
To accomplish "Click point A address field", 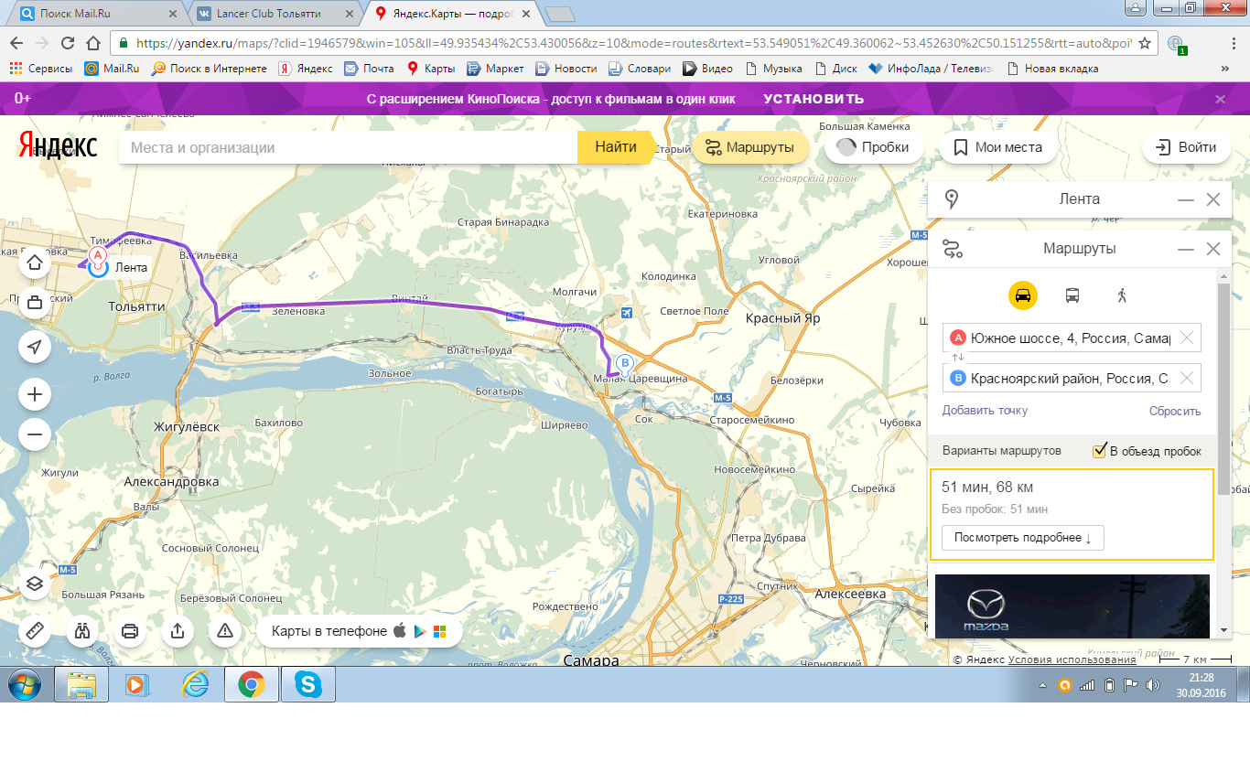I will (x=1072, y=338).
